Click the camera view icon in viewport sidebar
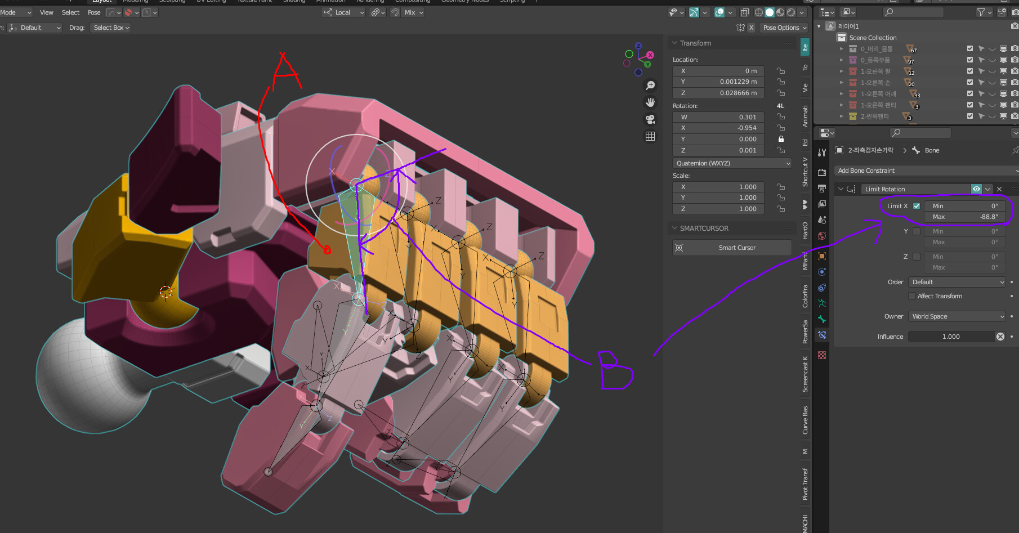This screenshot has width=1019, height=533. click(650, 119)
